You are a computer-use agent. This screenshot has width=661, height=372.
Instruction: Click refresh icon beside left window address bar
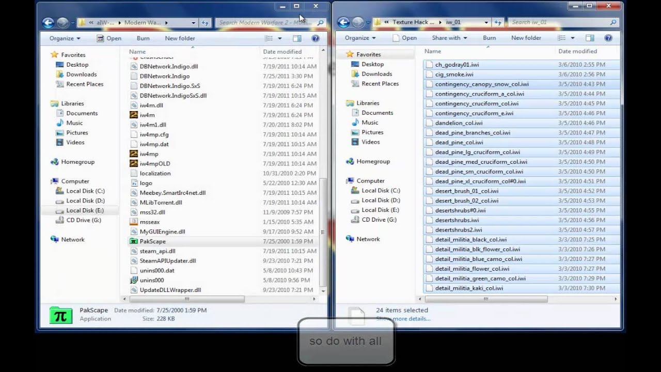tap(205, 23)
